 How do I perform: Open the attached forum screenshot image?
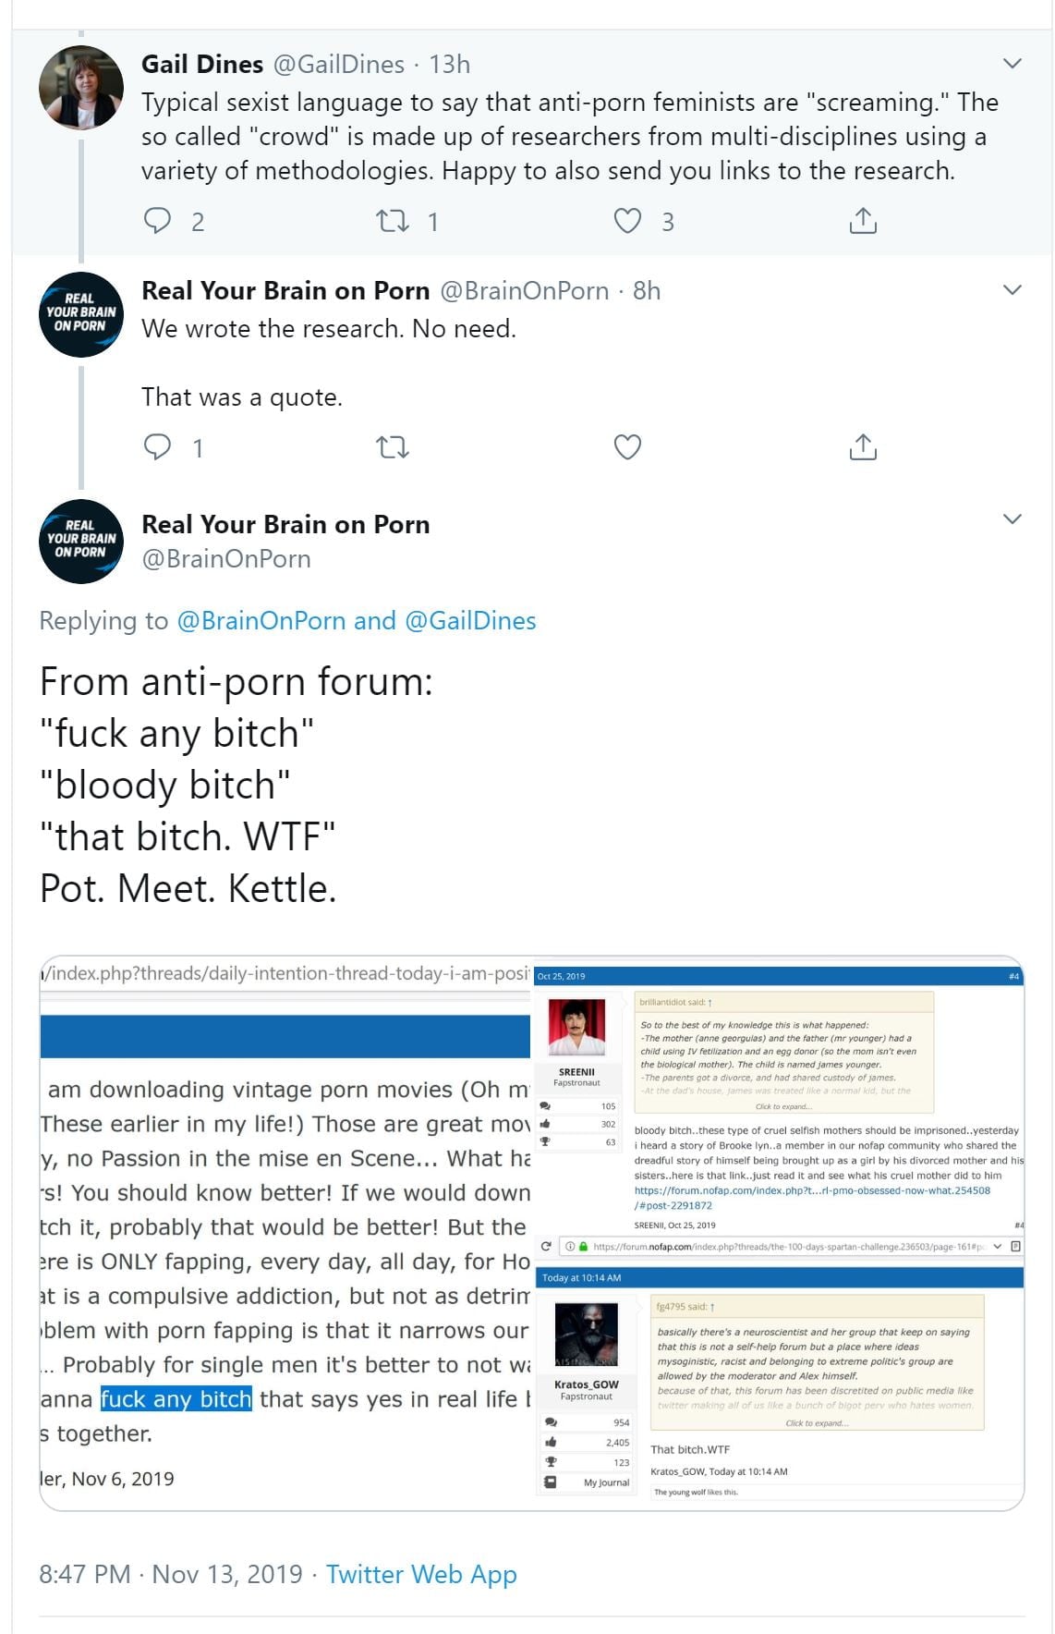532,1233
